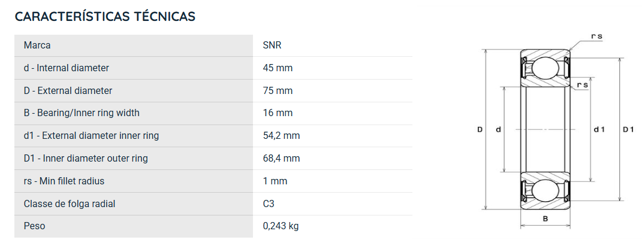Viewport: 642px width, 246px height.
Task: Select D1 - Inner diameter outer ring label
Action: pos(86,158)
